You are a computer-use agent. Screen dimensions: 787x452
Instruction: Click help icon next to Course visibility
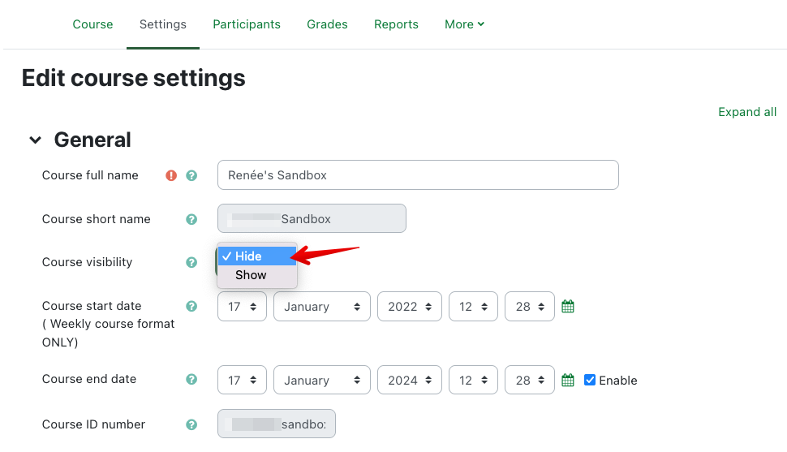tap(191, 262)
